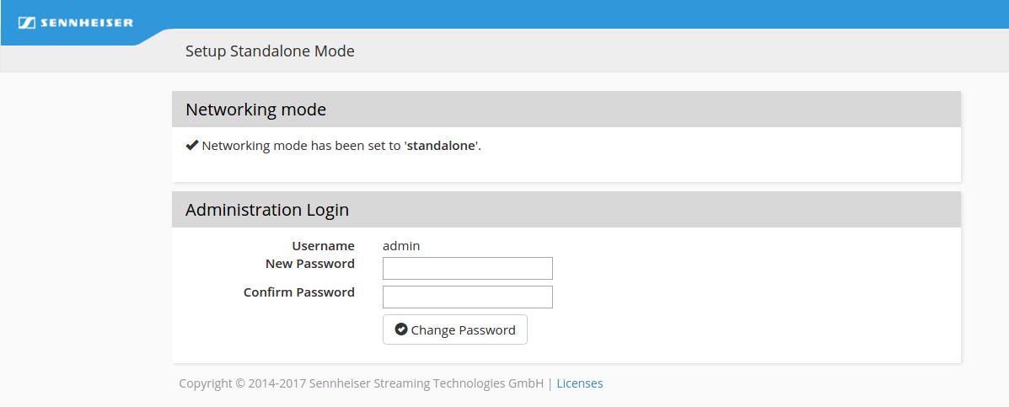This screenshot has height=407, width=1009.
Task: Click the circled check icon in Change Password
Action: coord(401,329)
